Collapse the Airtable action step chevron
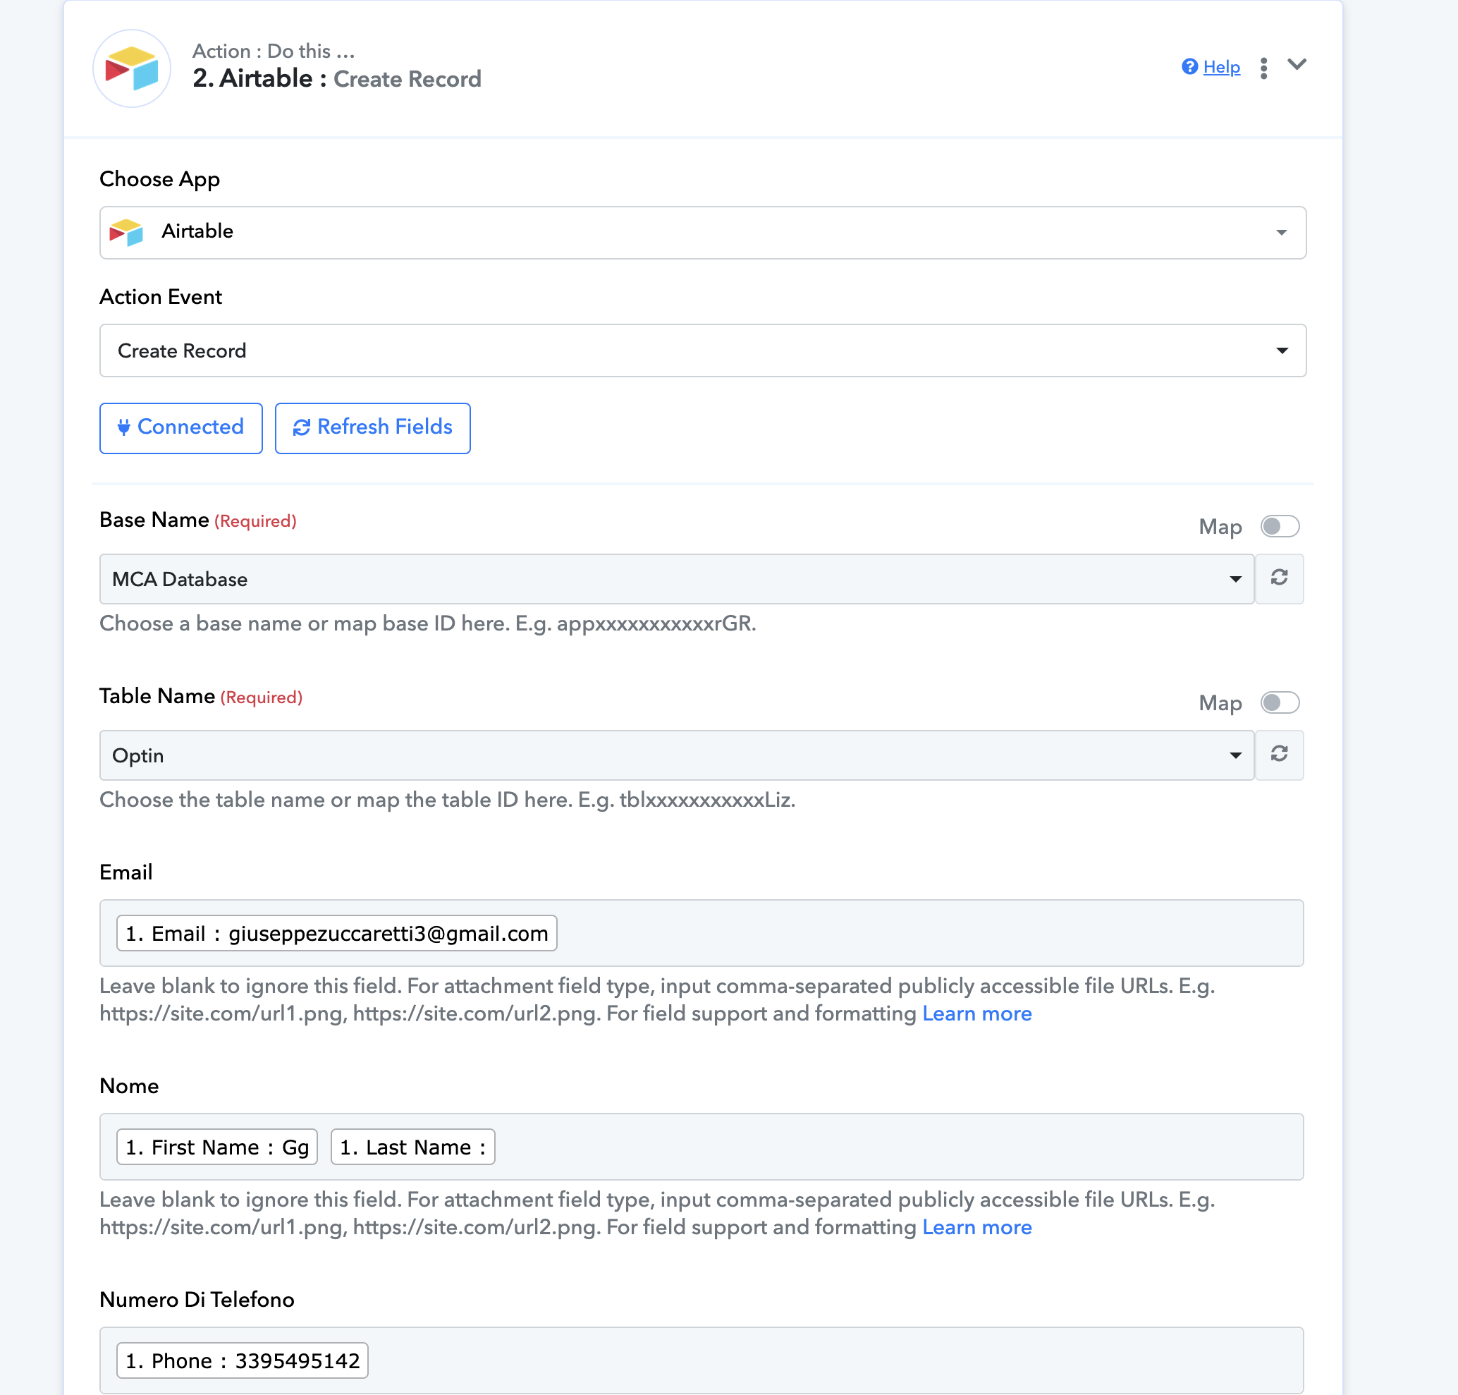Screen dimensions: 1458x1395 (1297, 65)
